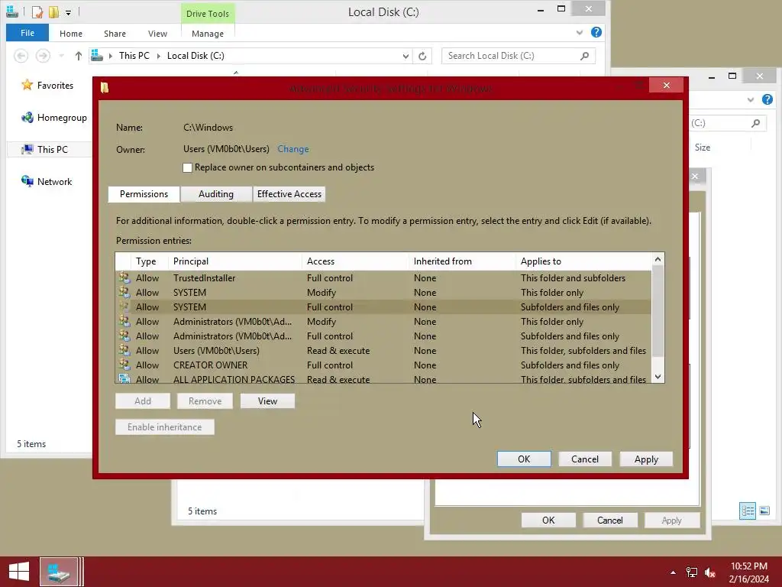Image resolution: width=782 pixels, height=587 pixels.
Task: Open the Favorites star in navigation pane
Action: coord(27,85)
